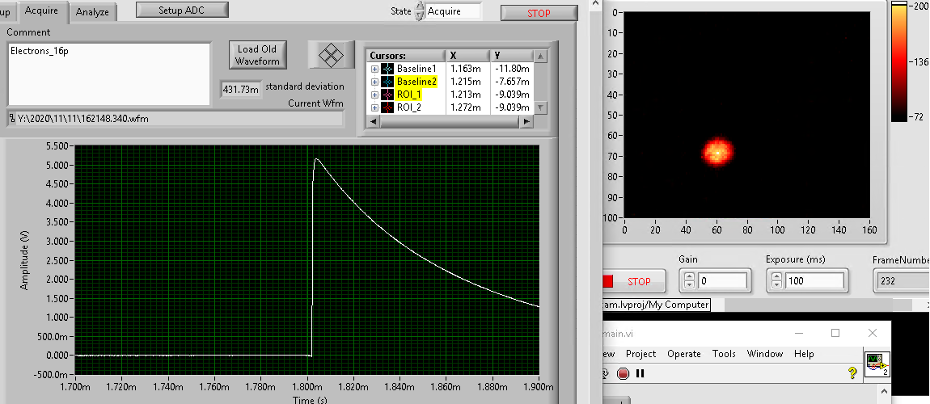This screenshot has width=930, height=404.
Task: Step the State selector control
Action: (419, 11)
